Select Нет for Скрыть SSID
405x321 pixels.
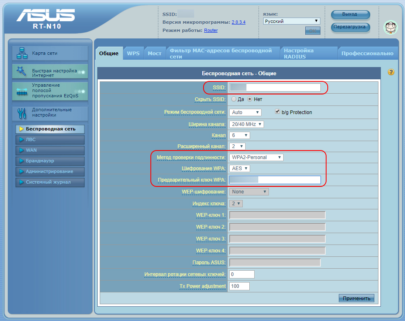250,99
